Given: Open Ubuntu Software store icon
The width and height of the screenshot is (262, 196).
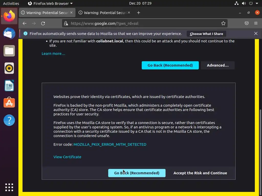Looking at the screenshot, I should point(9,103).
